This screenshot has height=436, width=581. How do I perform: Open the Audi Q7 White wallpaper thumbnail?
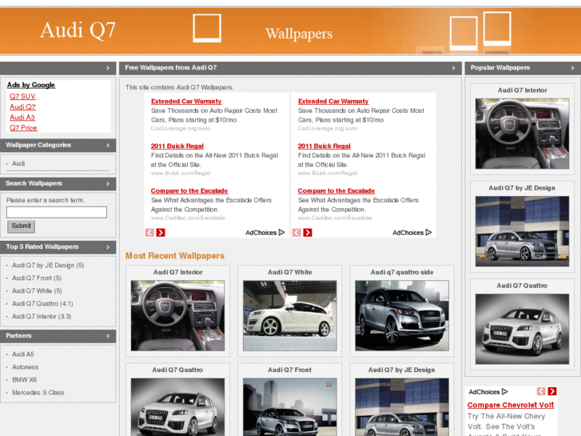click(x=290, y=316)
